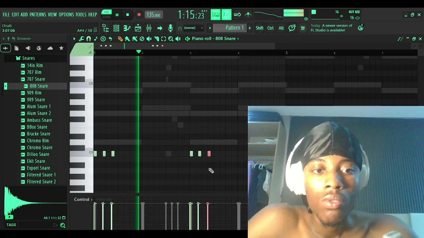The height and width of the screenshot is (238, 424).
Task: Open the Piano roll view icon
Action: 127,28
